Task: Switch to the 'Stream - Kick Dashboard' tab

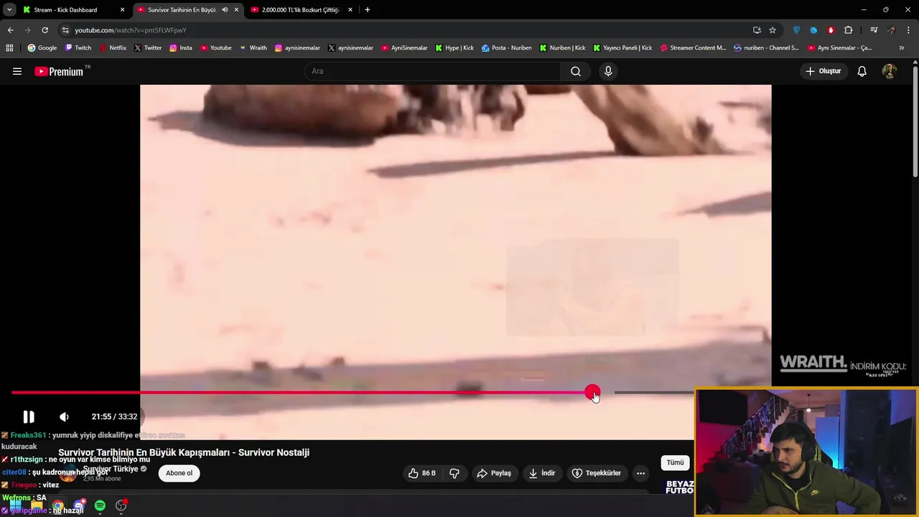Action: (x=72, y=10)
